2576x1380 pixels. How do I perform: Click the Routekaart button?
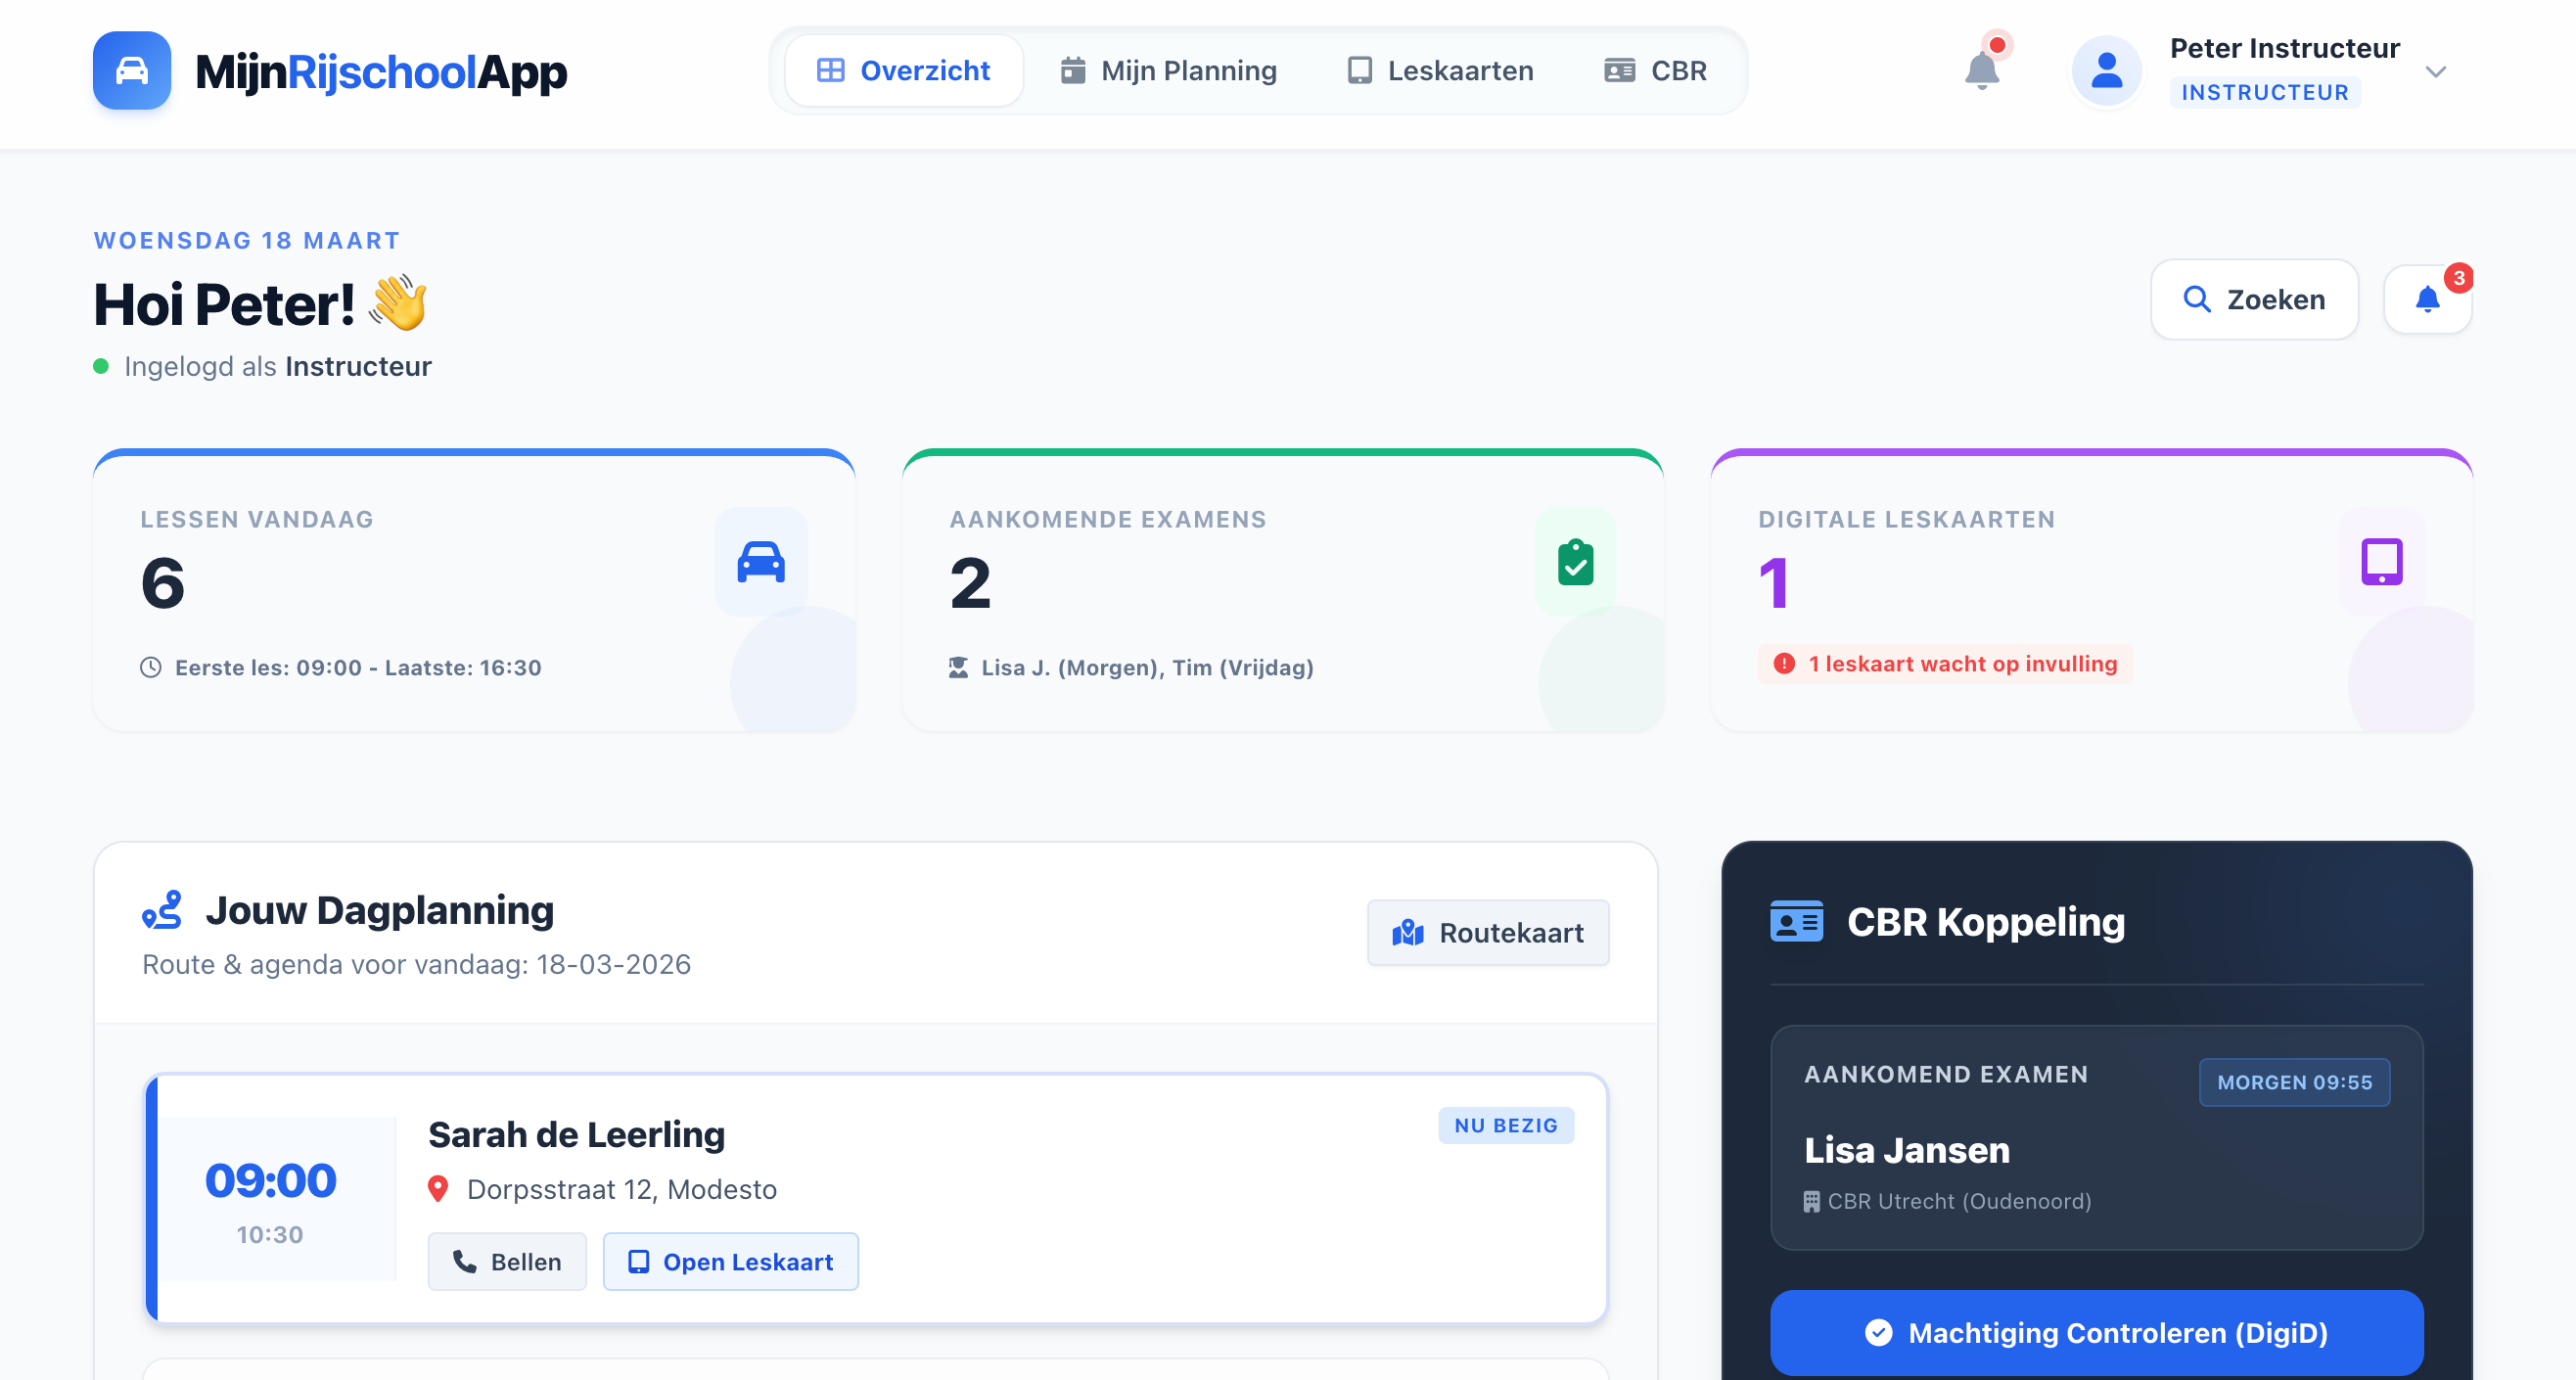click(x=1487, y=932)
